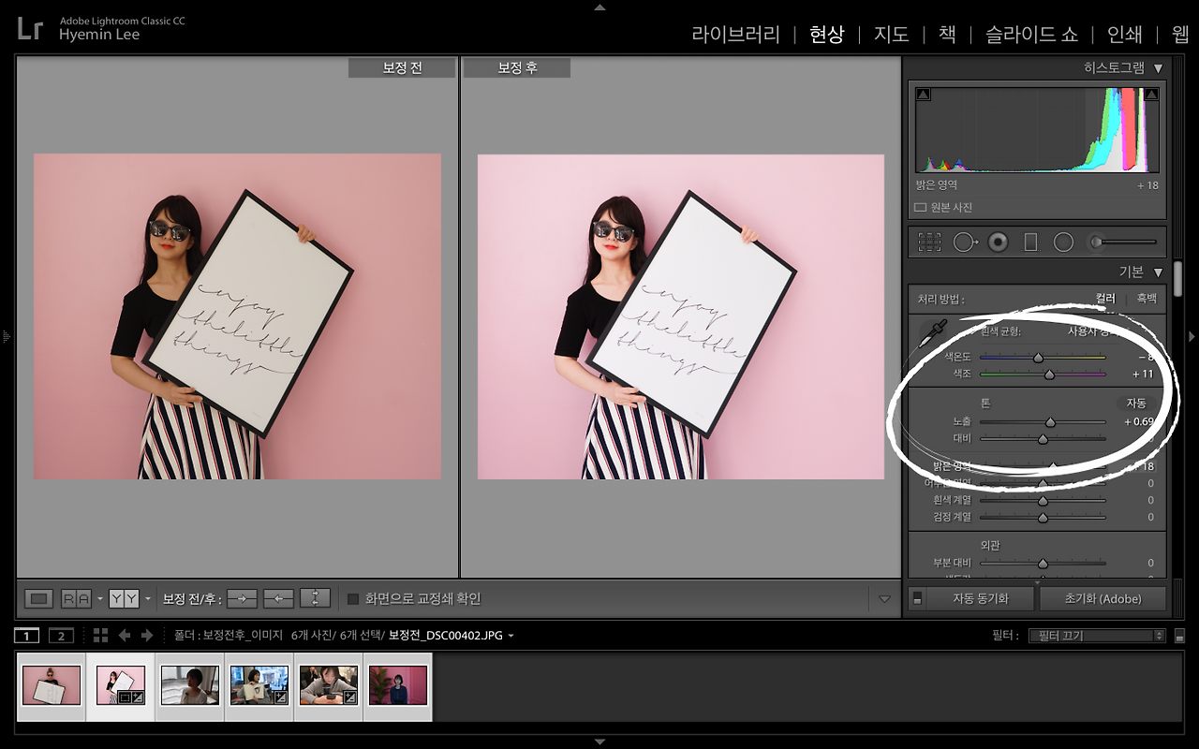Click the R|A reference view button

point(76,598)
